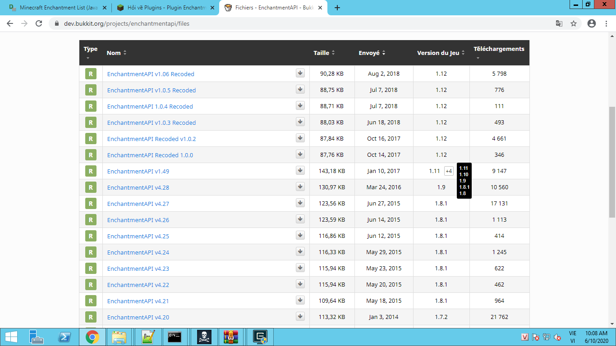Sort the table by Nom column
The height and width of the screenshot is (346, 616).
[x=116, y=53]
